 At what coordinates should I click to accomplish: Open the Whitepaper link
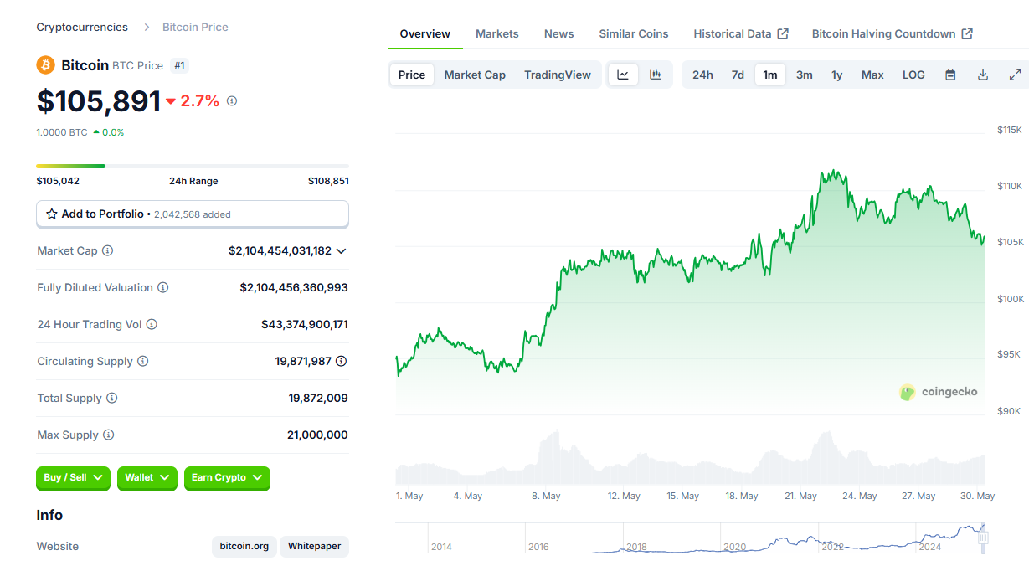pyautogui.click(x=315, y=546)
